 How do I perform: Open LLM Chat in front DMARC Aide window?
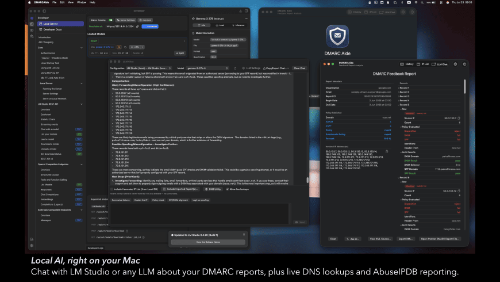click(x=440, y=64)
